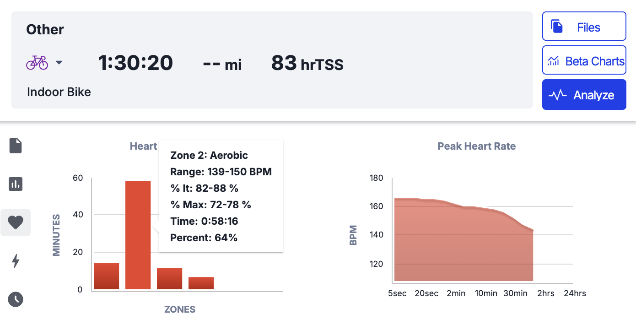
Task: Click the Analyze button
Action: [584, 95]
